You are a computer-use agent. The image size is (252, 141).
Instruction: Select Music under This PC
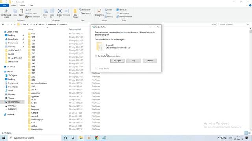[x=11, y=90]
